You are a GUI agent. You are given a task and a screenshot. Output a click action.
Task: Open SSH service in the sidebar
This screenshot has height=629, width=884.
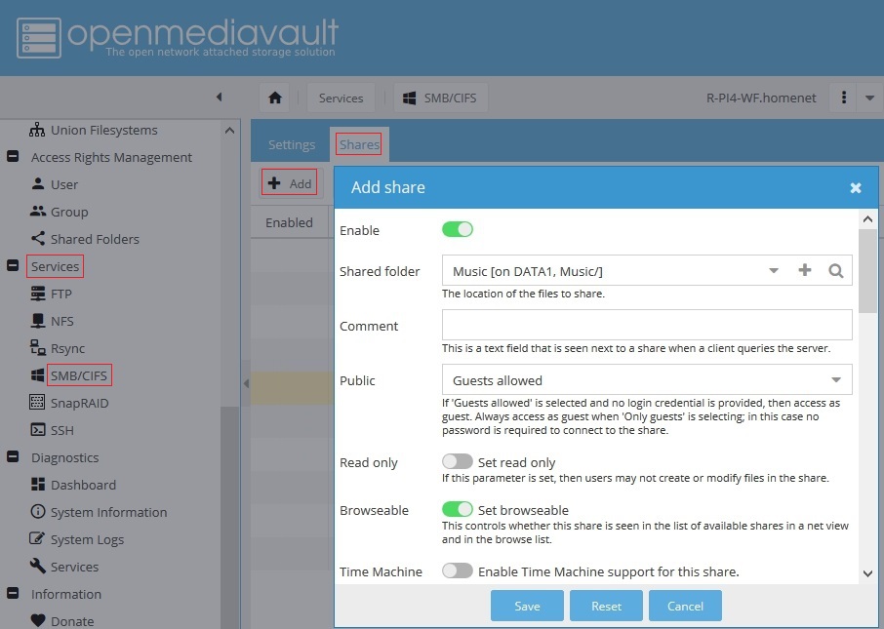[x=61, y=430]
